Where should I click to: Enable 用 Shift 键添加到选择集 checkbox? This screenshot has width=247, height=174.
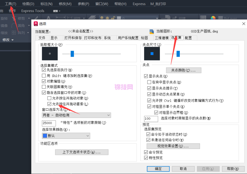[44, 76]
